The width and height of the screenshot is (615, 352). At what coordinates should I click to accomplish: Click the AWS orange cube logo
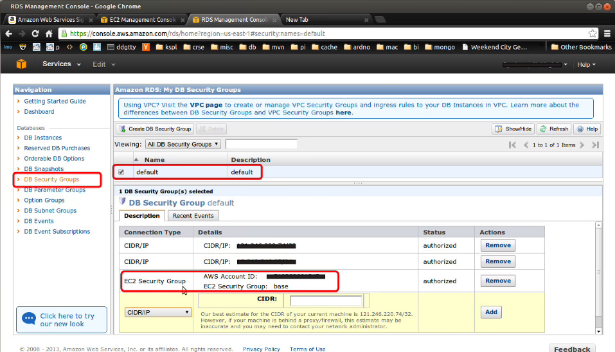pos(21,64)
